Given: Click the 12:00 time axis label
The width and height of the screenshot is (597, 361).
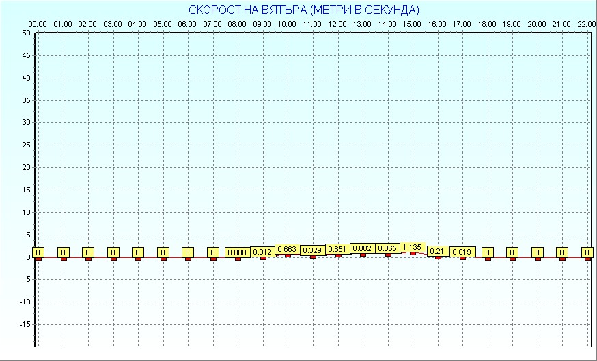Looking at the screenshot, I should 337,24.
